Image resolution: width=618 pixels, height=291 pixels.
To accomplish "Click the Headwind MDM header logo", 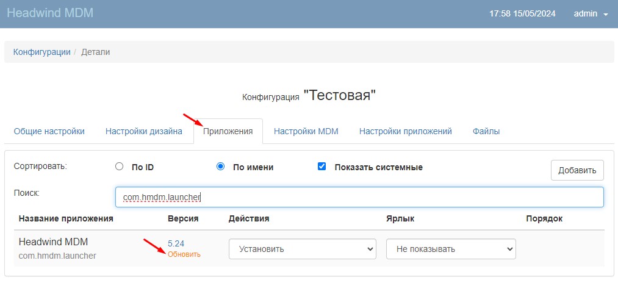I will (50, 13).
